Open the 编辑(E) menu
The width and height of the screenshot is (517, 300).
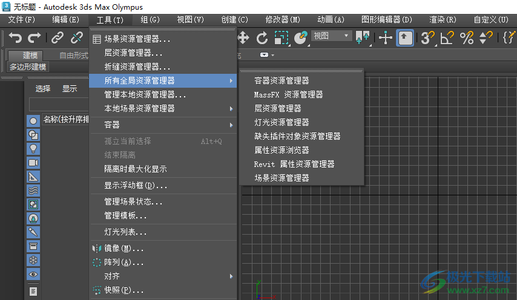pos(65,20)
